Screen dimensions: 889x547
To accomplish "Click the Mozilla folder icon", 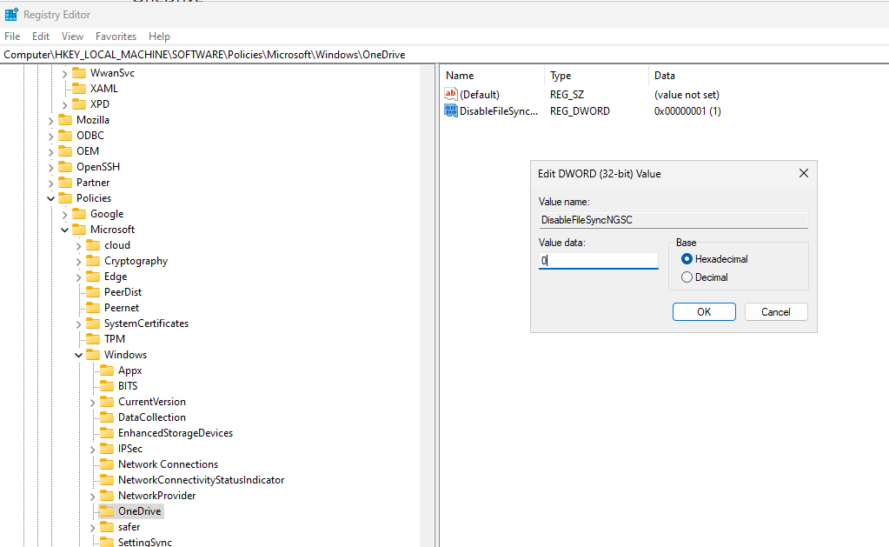I will (66, 120).
